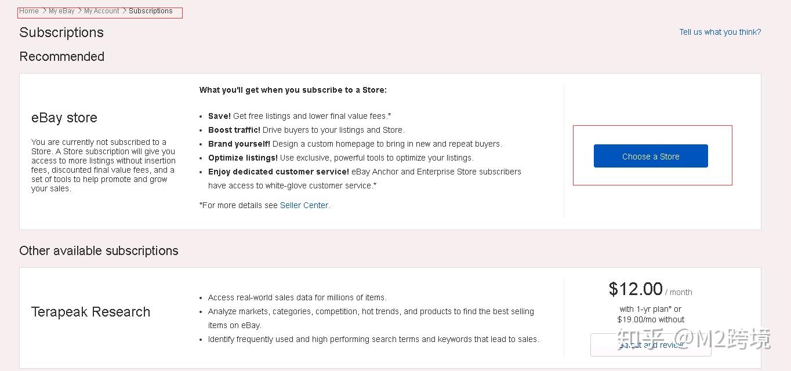The height and width of the screenshot is (371, 791).
Task: Open My Account breadcrumb link
Action: coord(101,11)
